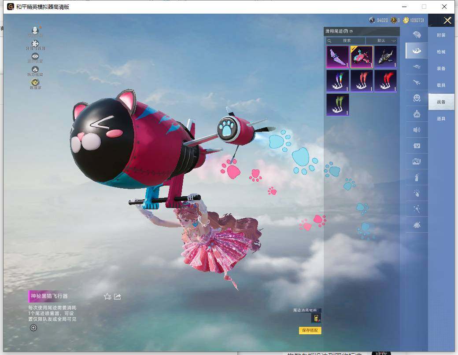Share the item with the arrow icon
The width and height of the screenshot is (458, 355).
click(x=118, y=296)
